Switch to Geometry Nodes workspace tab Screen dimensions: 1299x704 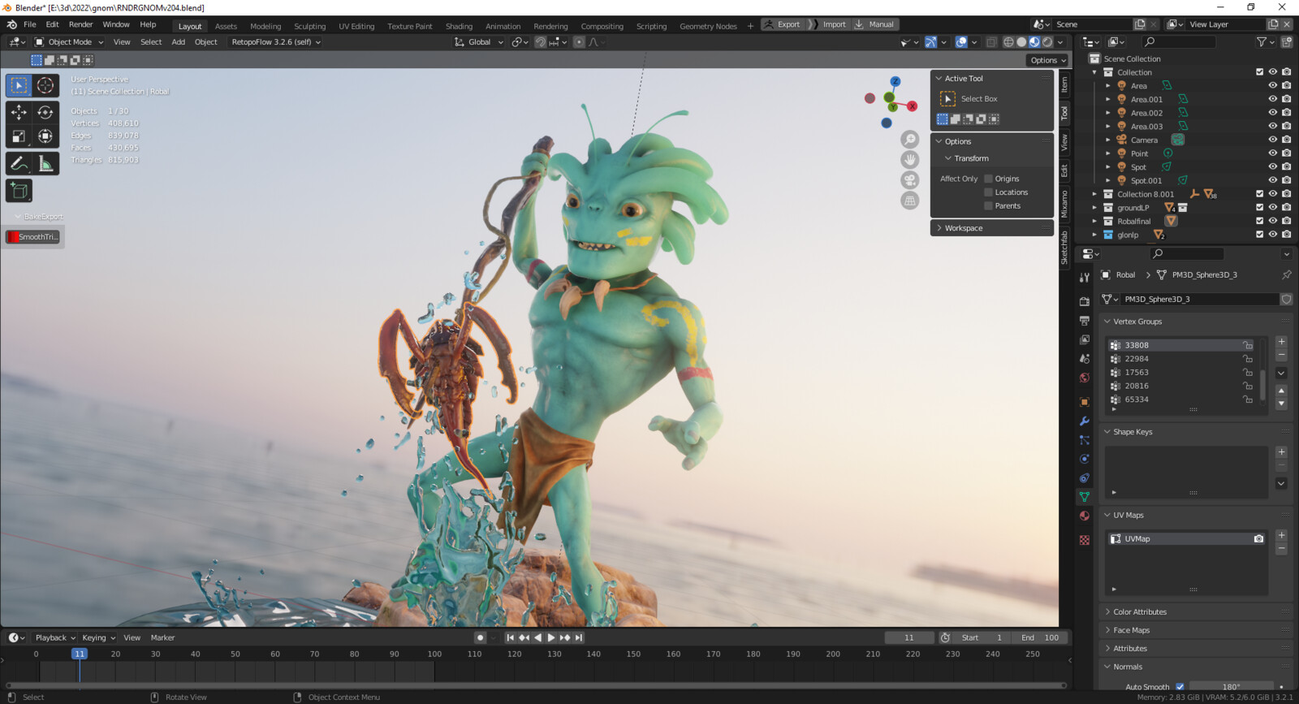[x=708, y=26]
